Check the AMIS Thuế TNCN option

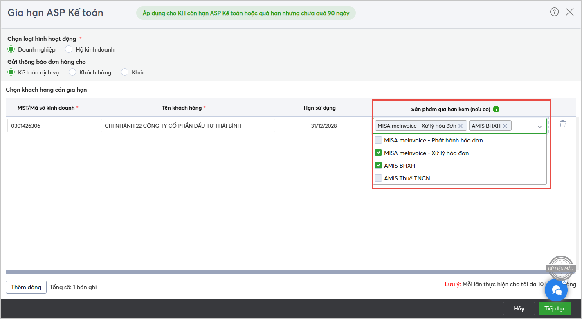378,178
